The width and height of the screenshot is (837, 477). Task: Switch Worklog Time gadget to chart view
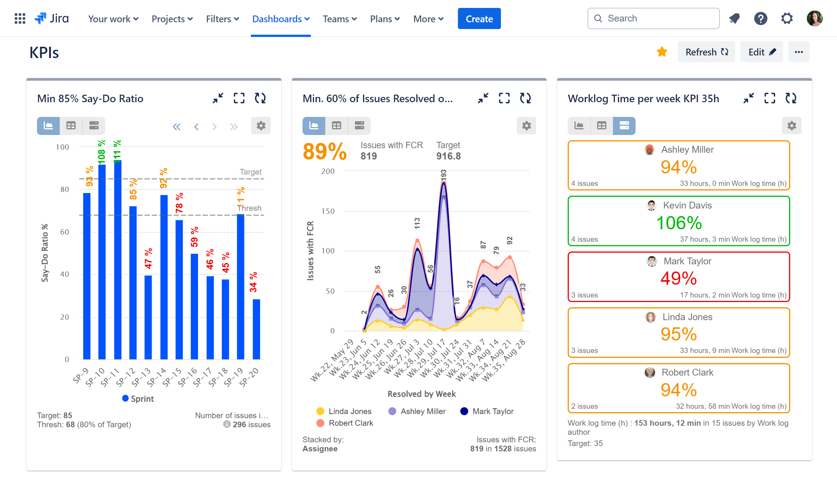point(579,126)
